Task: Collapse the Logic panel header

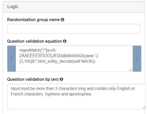Action: 73,7
